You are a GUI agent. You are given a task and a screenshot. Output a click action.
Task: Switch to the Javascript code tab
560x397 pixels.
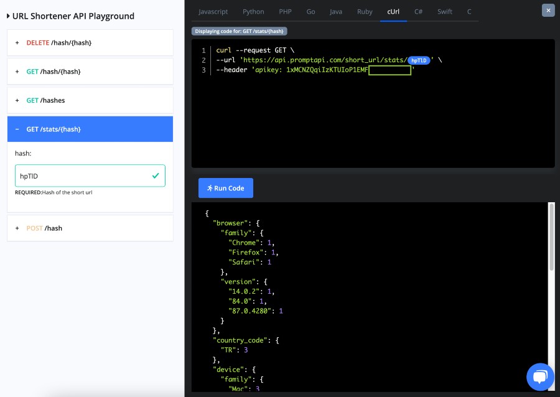point(213,12)
